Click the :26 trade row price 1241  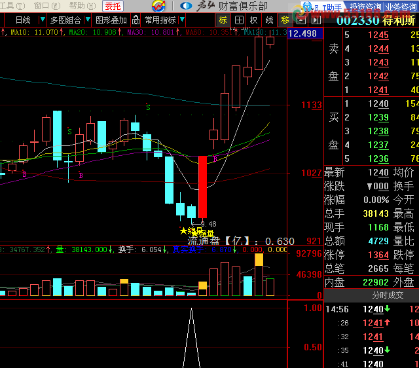[x=374, y=323]
